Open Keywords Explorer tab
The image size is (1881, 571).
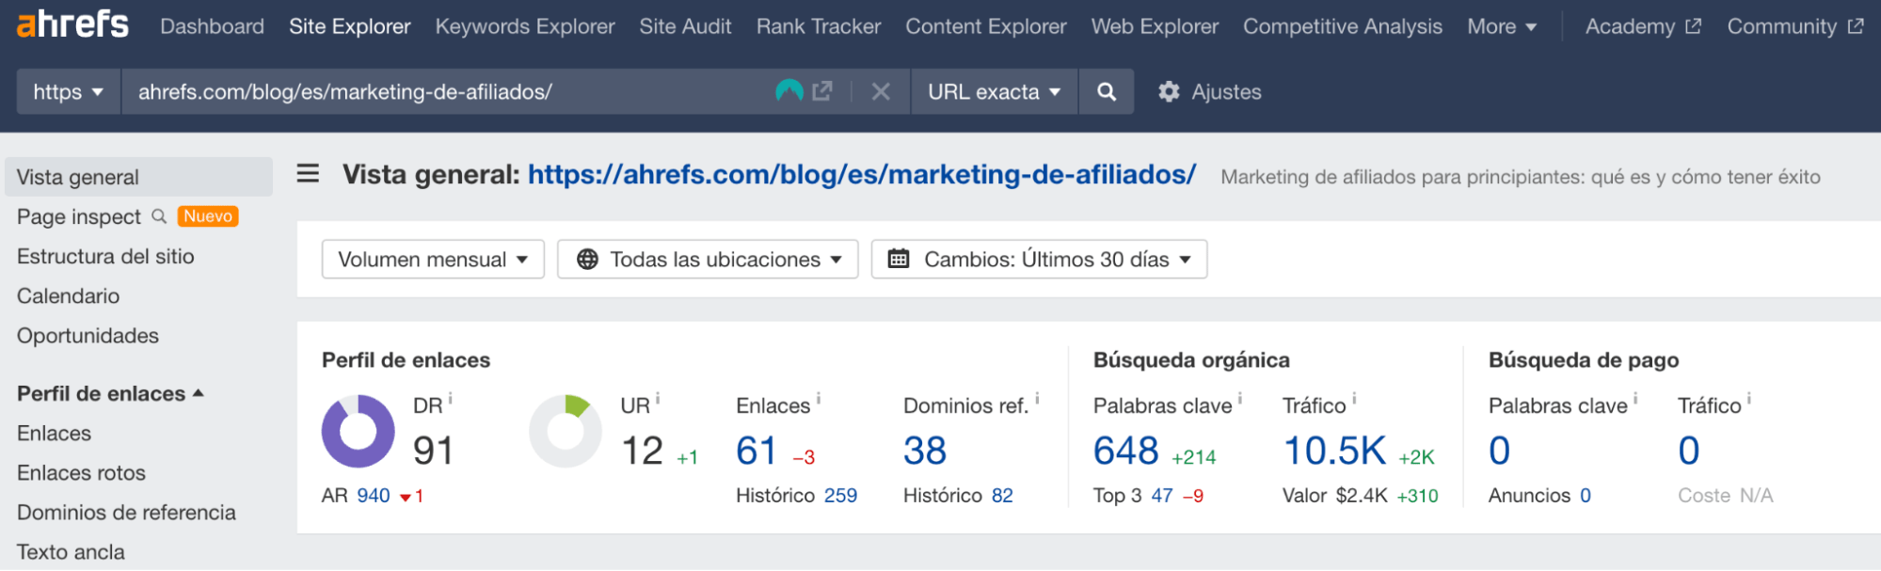tap(525, 26)
